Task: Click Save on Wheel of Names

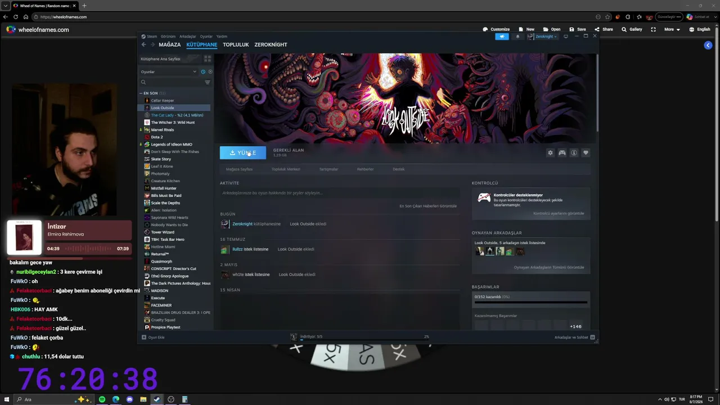Action: 577,29
